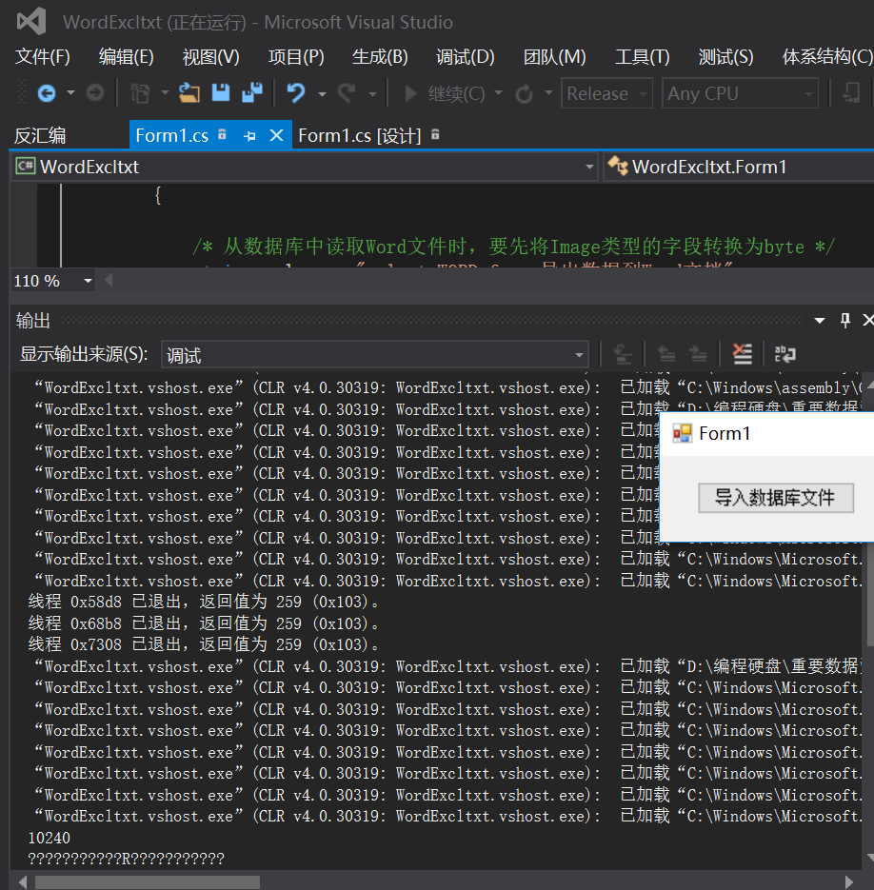This screenshot has width=874, height=890.
Task: Select the Form1.cs code tab
Action: tap(172, 136)
